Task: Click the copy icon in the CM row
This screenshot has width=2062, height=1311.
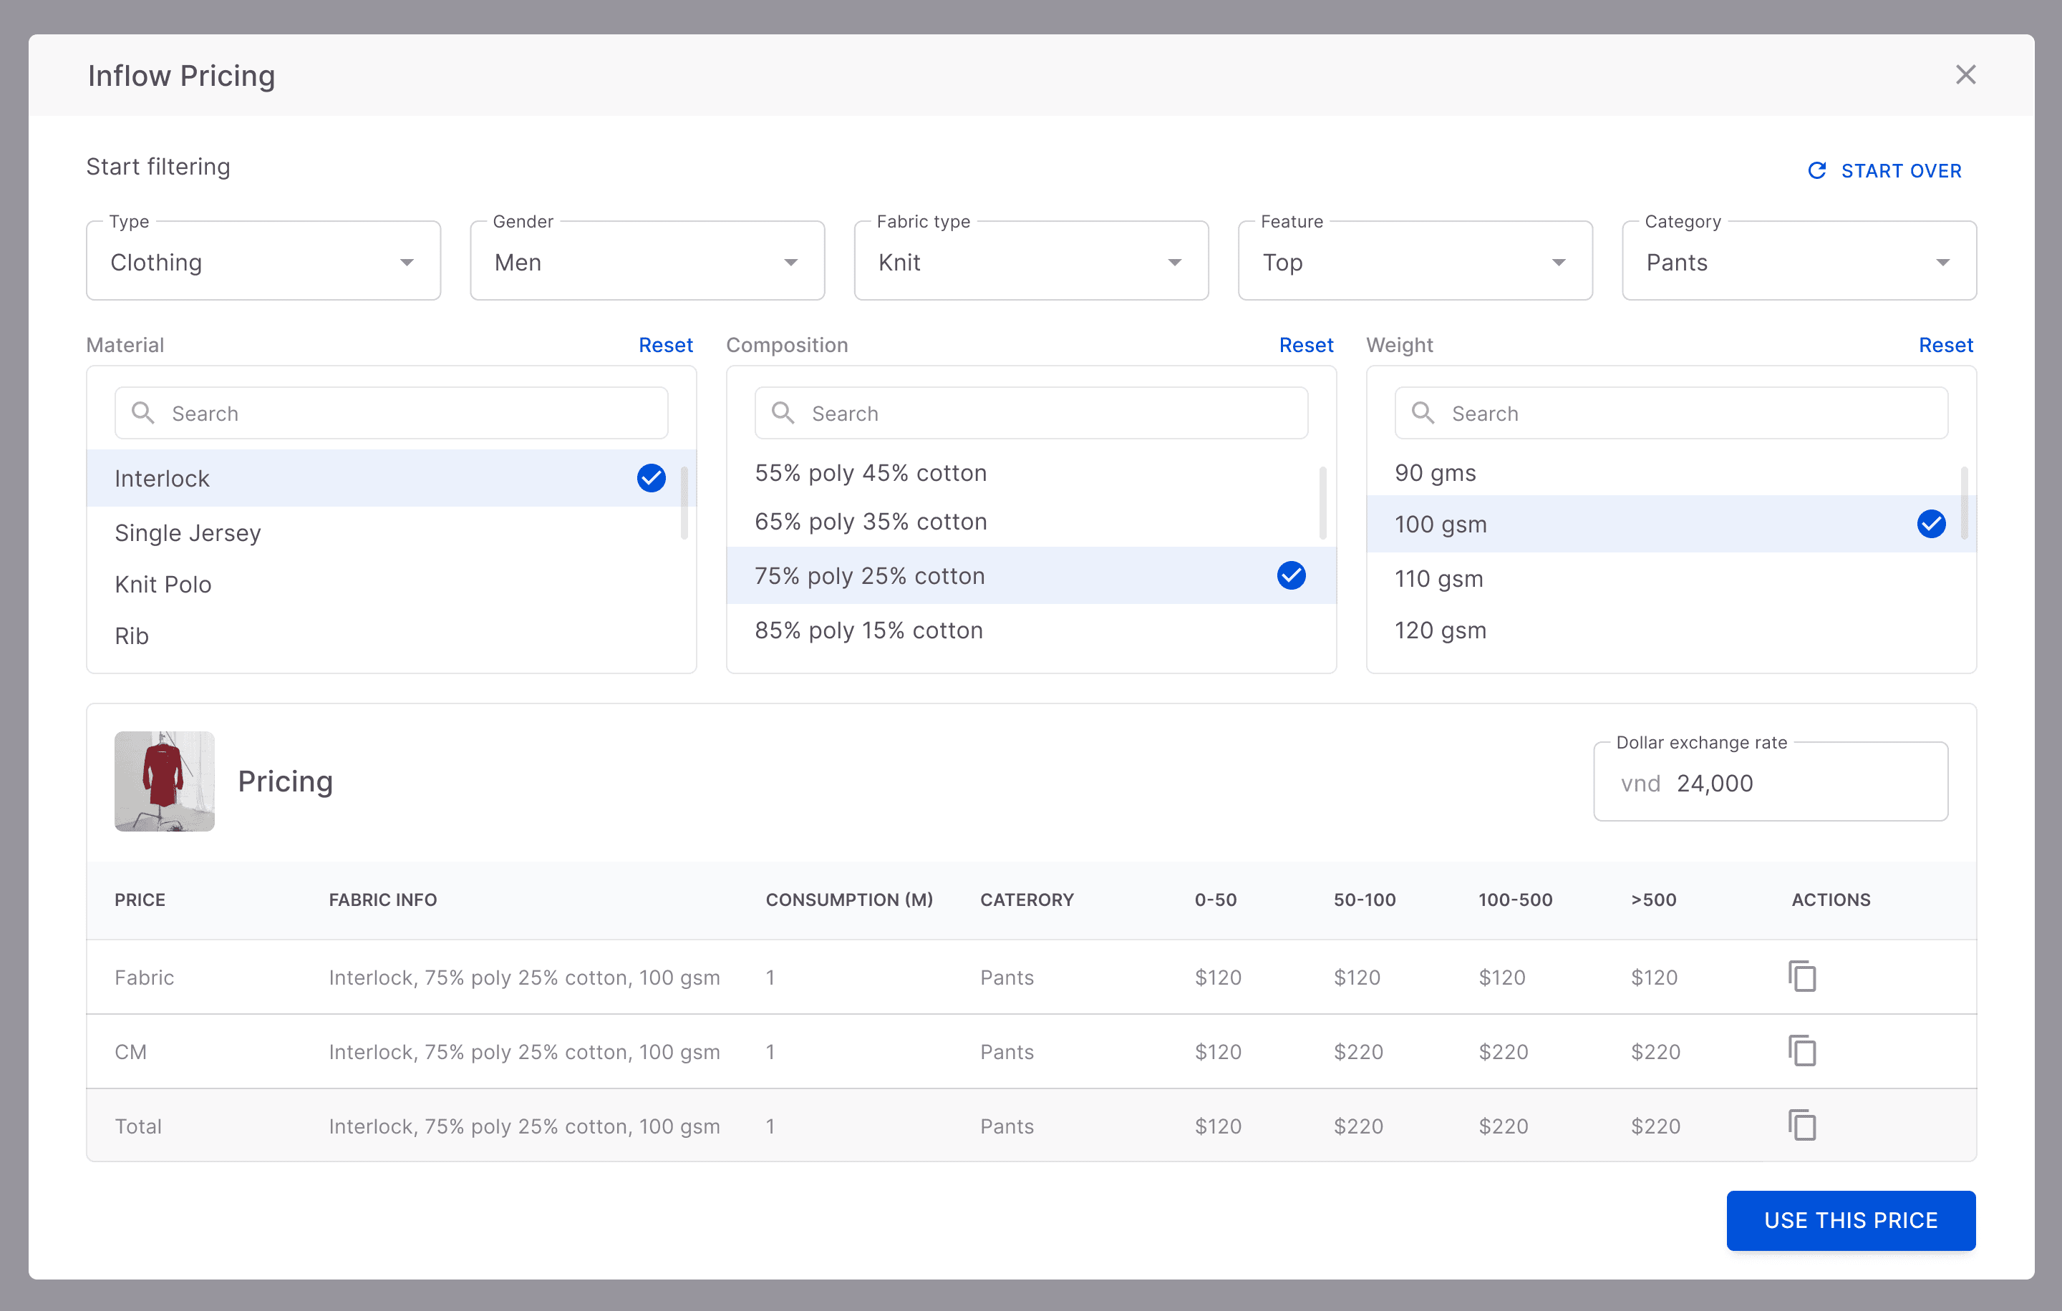Action: tap(1801, 1051)
